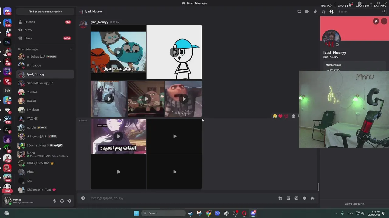Open the Sdb server
Screen dimensions: 389x218
click(x=7, y=91)
